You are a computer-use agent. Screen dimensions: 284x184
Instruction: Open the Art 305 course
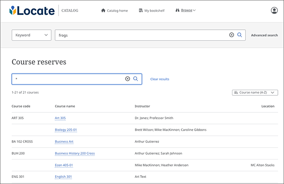tap(60, 118)
